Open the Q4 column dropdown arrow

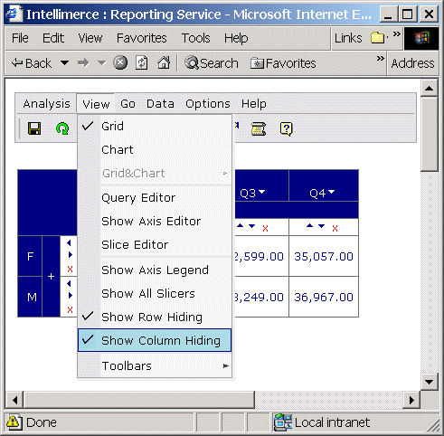[331, 192]
